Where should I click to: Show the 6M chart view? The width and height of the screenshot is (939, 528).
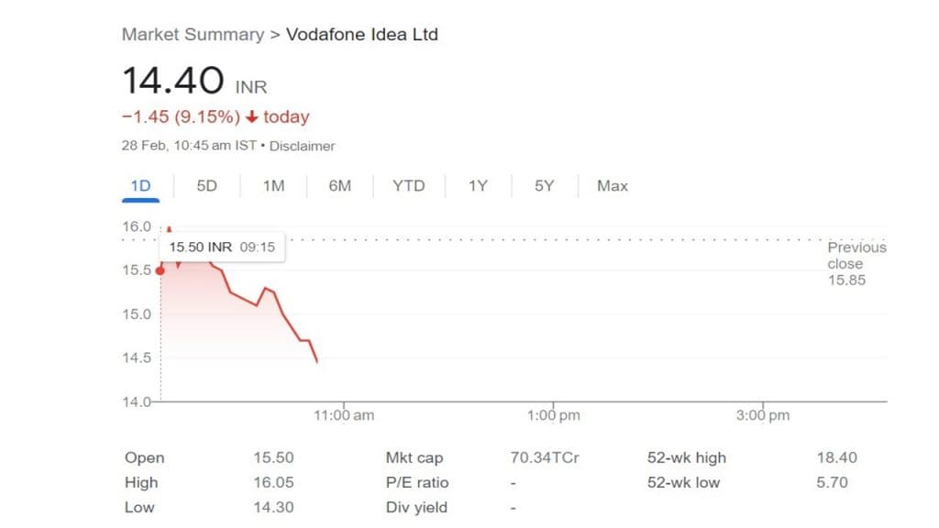click(x=340, y=186)
